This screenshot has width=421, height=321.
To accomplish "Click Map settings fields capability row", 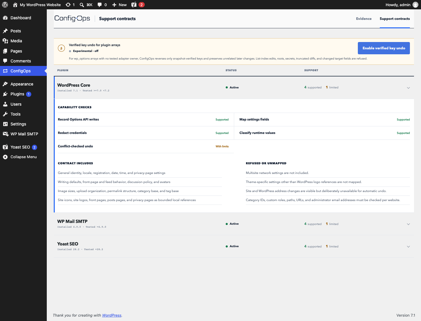I will [x=325, y=119].
